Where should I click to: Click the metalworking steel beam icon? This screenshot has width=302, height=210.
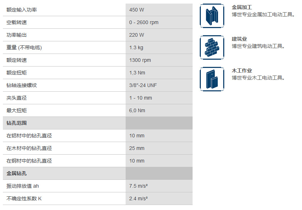pyautogui.click(x=212, y=16)
